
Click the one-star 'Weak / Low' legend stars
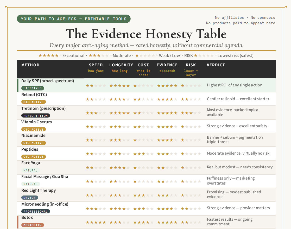point(145,55)
